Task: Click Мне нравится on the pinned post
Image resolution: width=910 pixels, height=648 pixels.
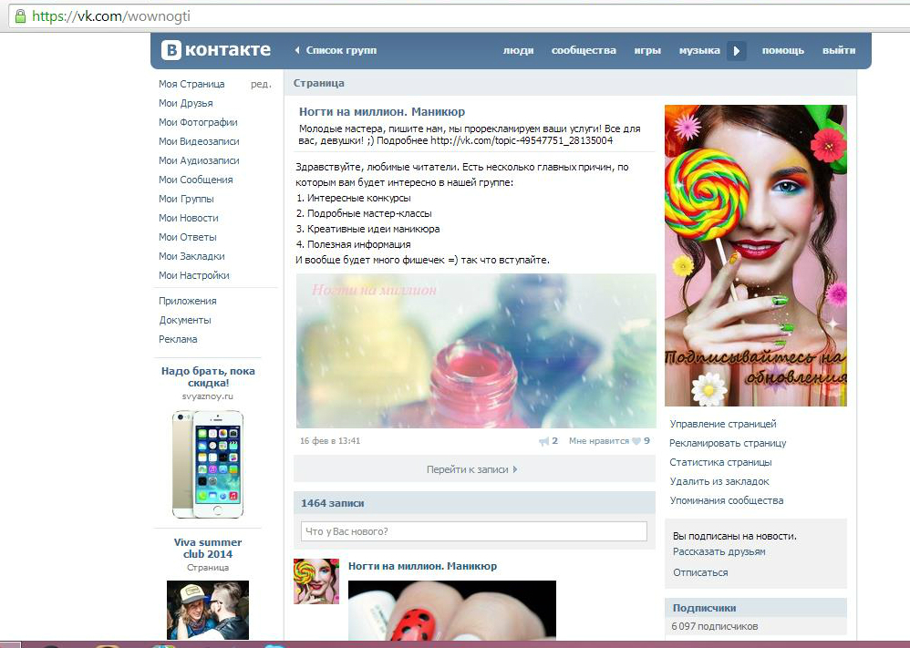Action: tap(598, 441)
